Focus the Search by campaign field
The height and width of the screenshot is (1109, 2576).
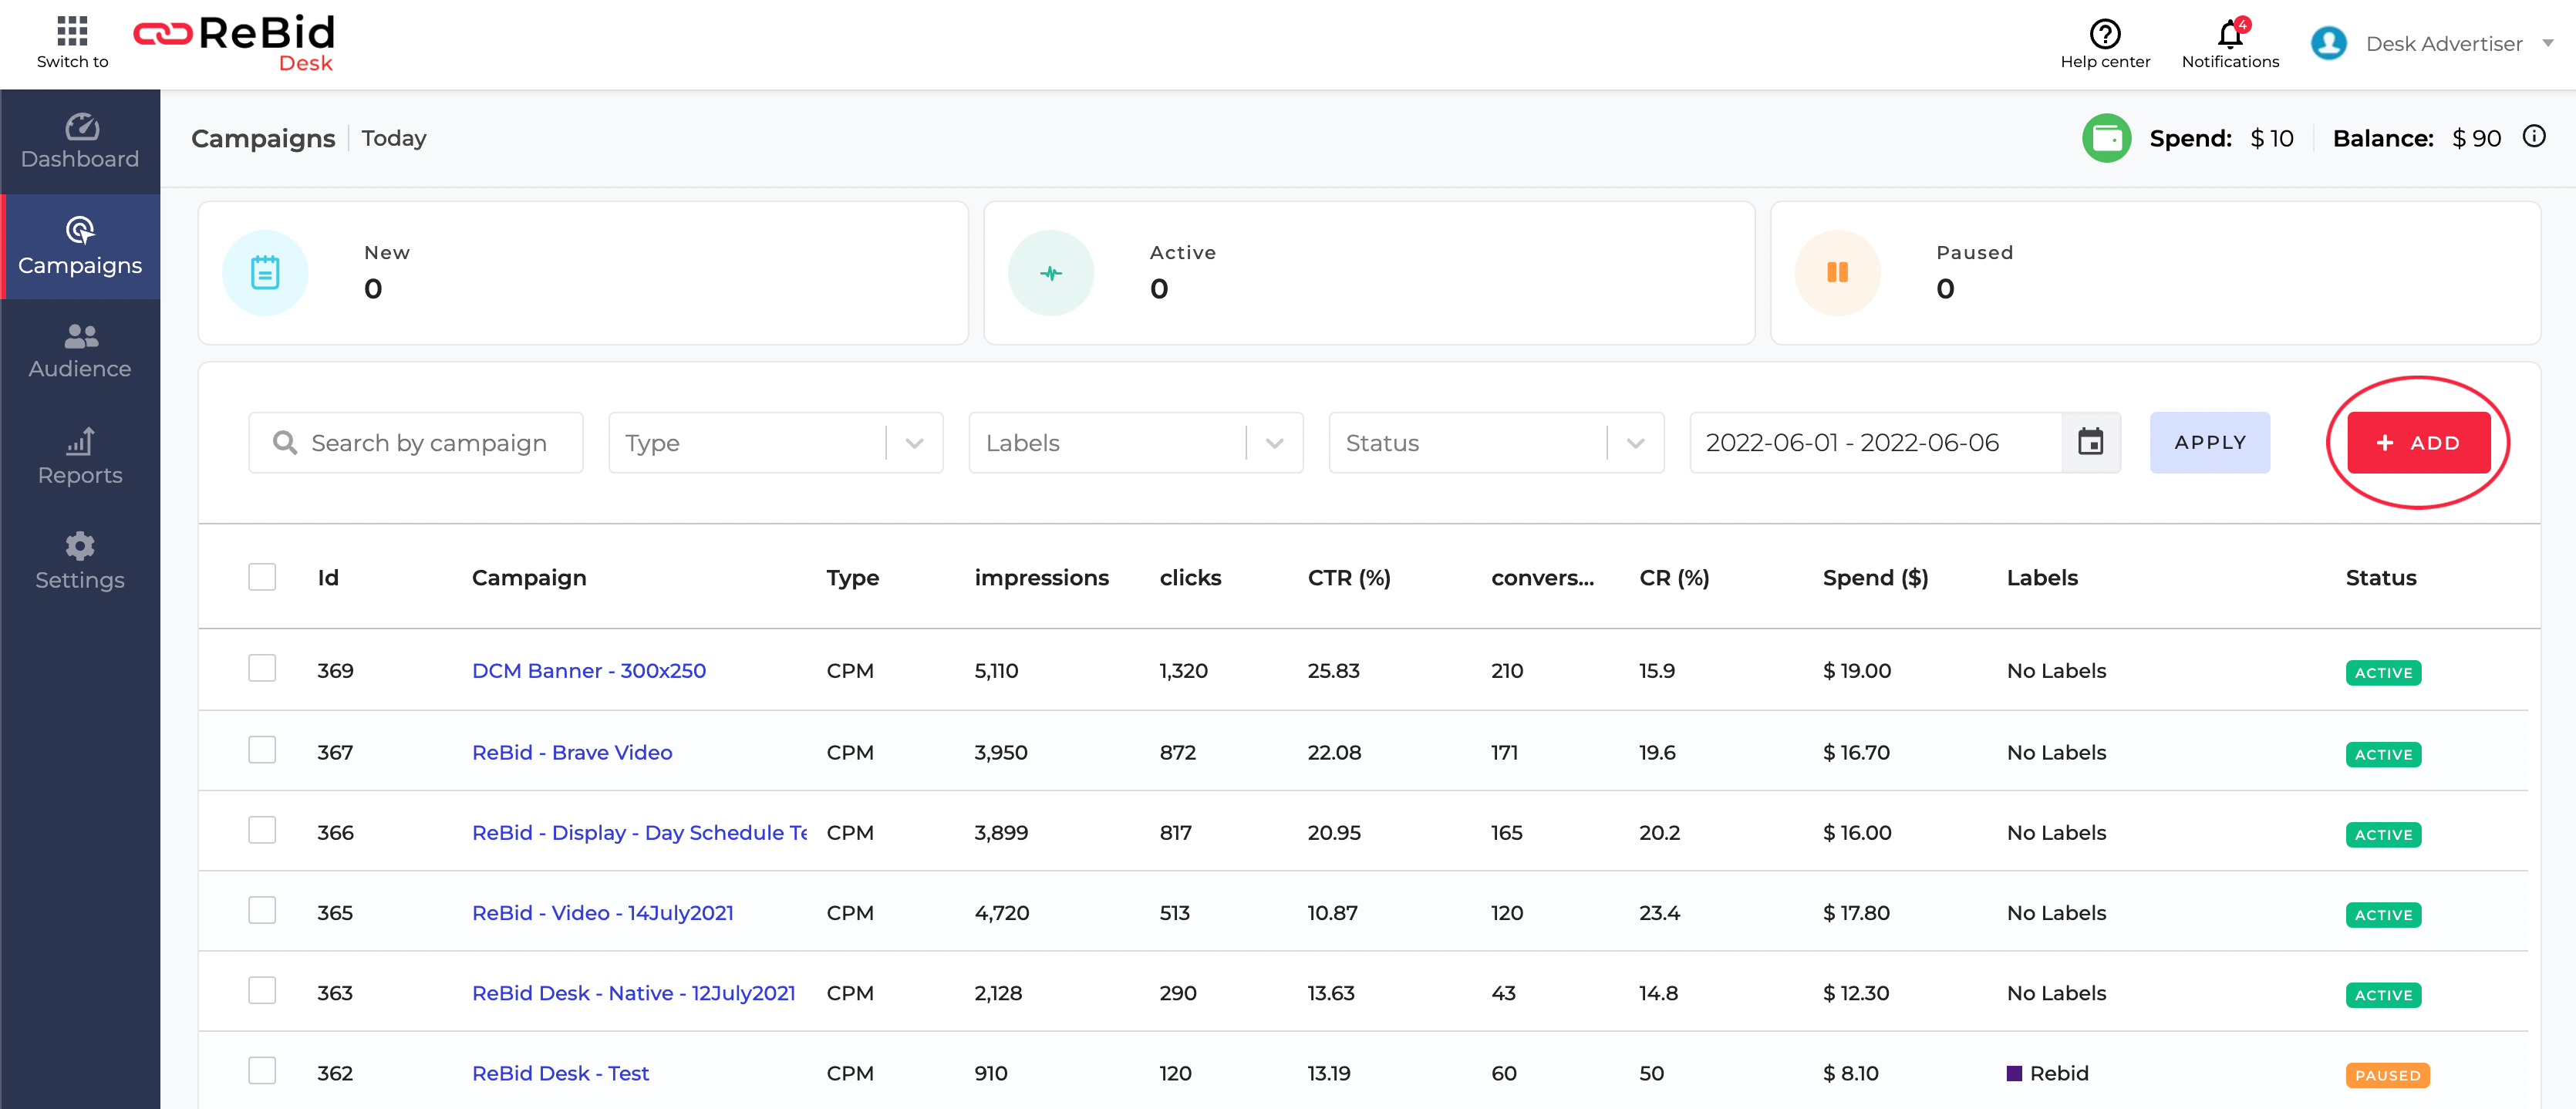(x=415, y=442)
